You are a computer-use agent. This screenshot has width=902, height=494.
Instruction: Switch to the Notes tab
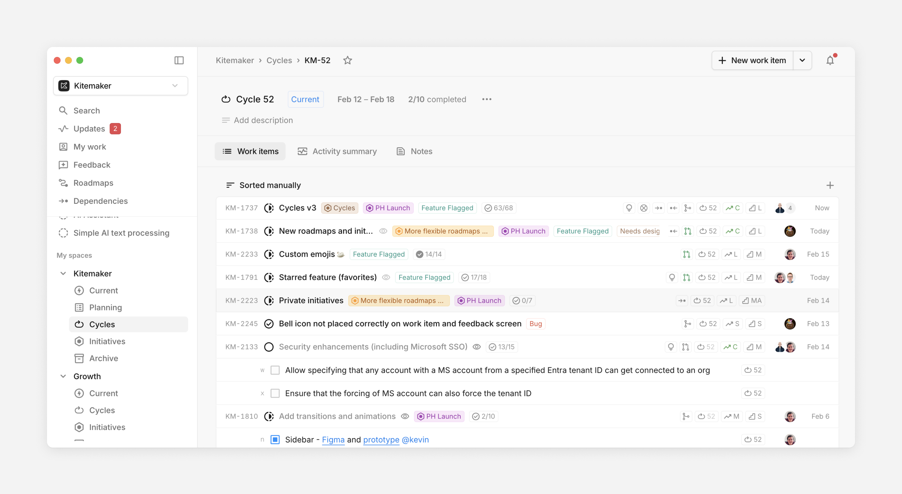click(x=414, y=151)
